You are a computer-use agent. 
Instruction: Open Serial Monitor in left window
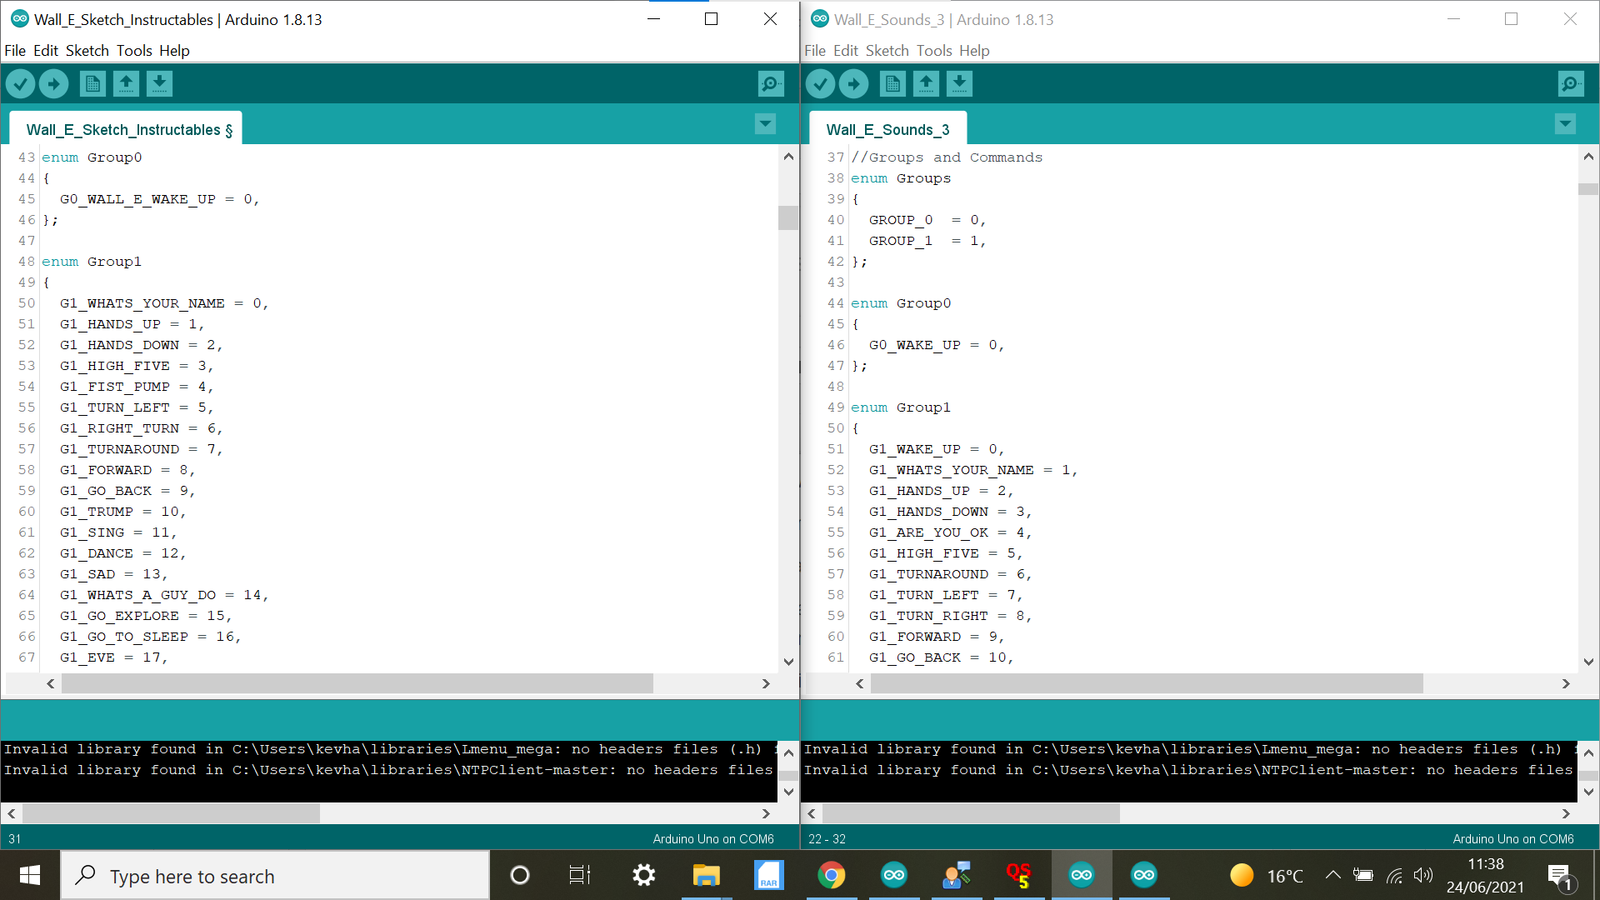pos(771,83)
